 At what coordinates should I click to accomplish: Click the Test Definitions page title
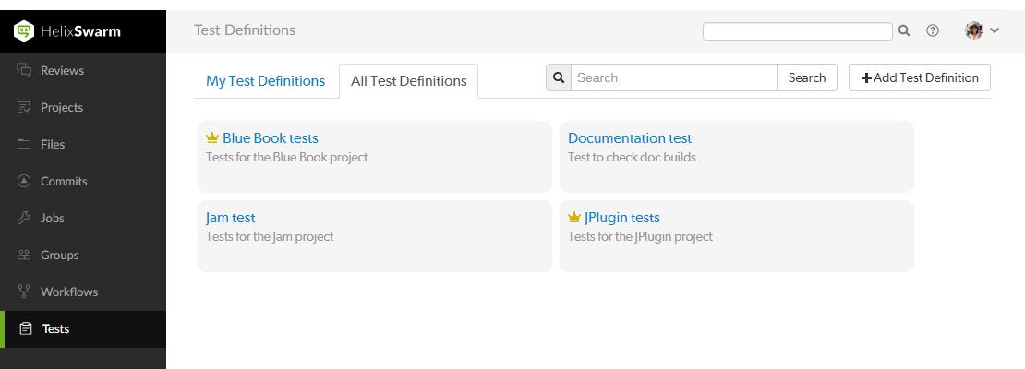(245, 30)
